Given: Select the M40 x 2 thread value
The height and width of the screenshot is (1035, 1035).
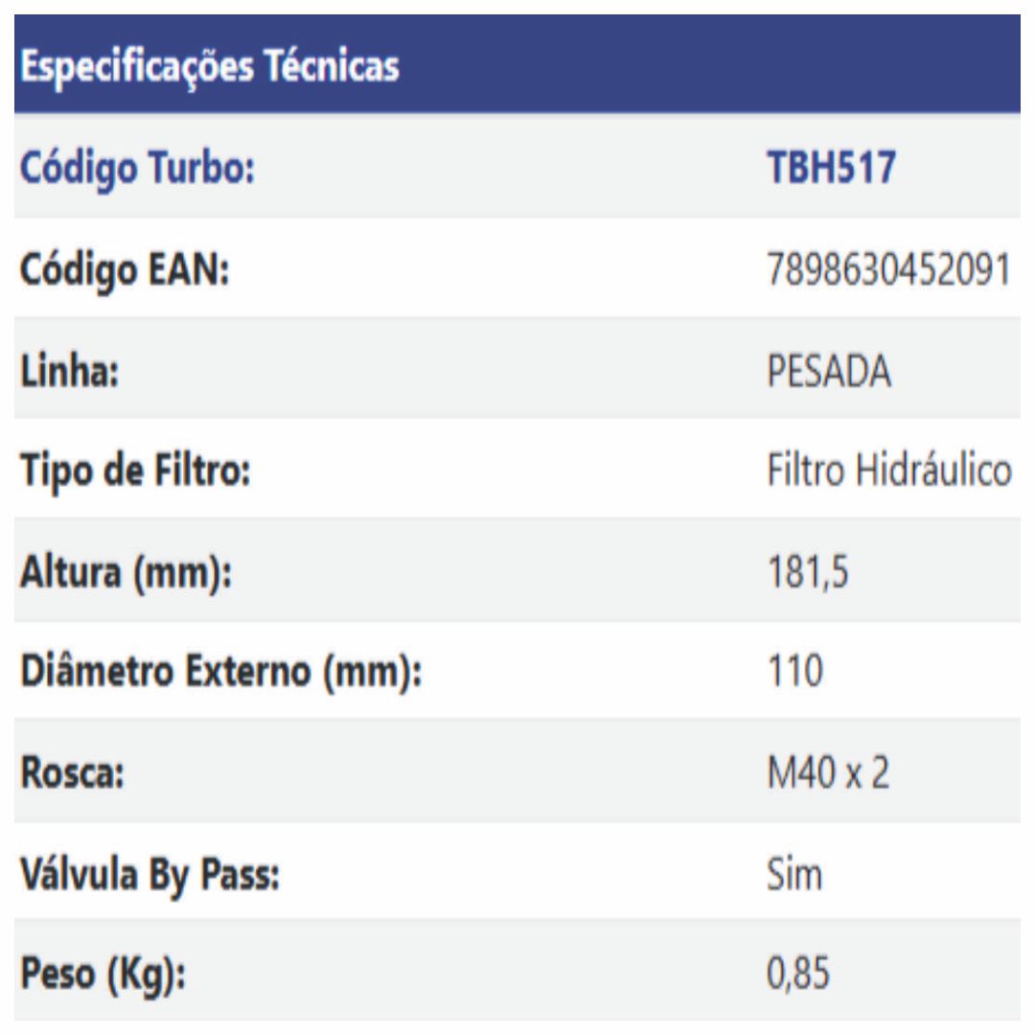Looking at the screenshot, I should pos(828,773).
